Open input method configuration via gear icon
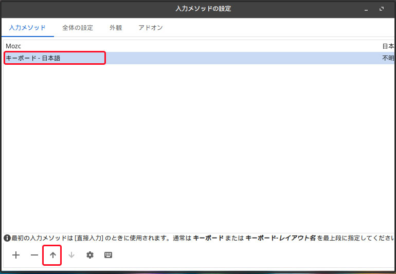The width and height of the screenshot is (396, 274). pyautogui.click(x=90, y=255)
